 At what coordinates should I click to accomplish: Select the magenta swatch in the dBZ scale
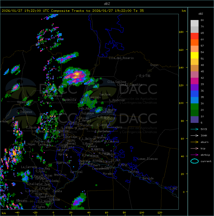(194, 81)
